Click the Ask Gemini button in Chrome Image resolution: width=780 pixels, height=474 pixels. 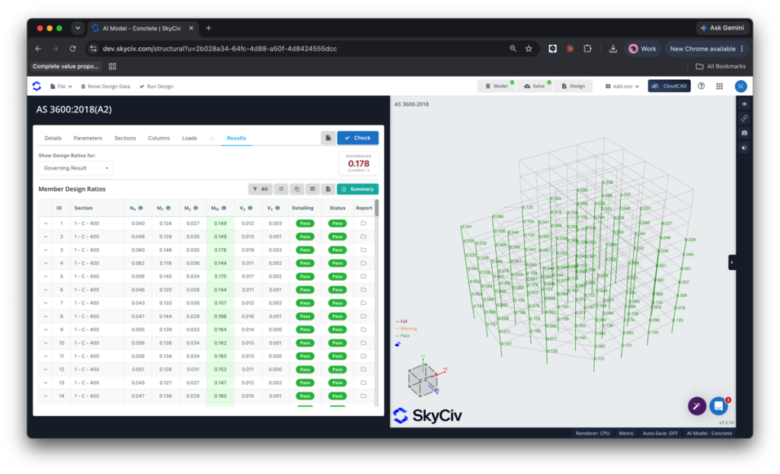722,28
